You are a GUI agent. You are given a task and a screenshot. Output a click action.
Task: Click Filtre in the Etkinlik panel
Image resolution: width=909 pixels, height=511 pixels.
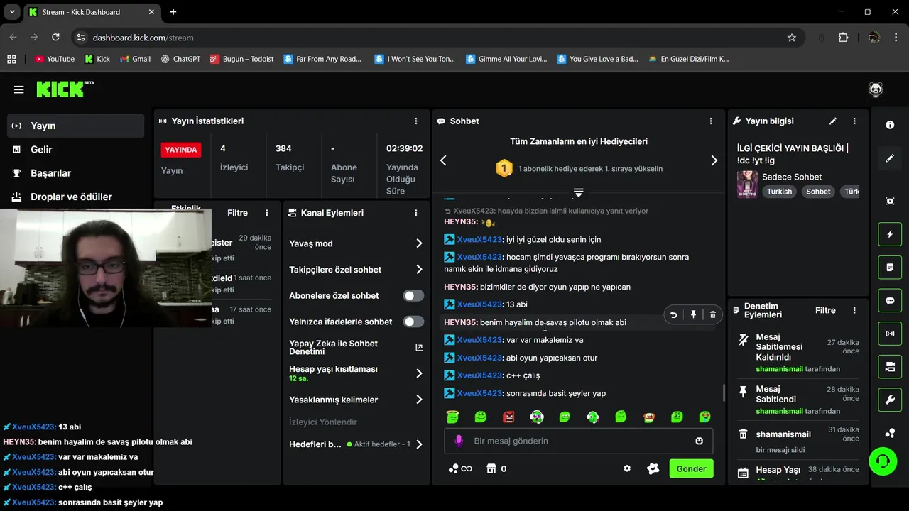click(237, 213)
